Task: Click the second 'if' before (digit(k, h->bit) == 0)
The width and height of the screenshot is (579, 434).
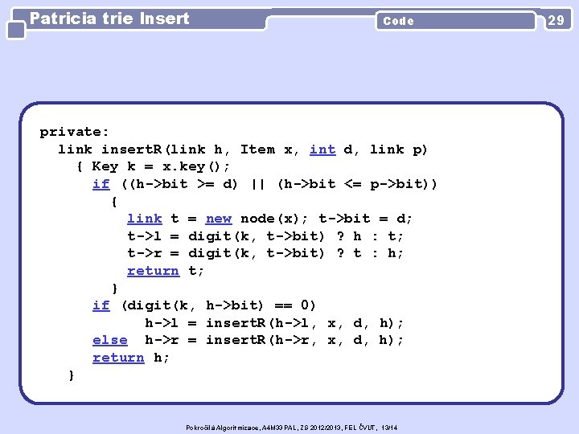Action: 101,305
